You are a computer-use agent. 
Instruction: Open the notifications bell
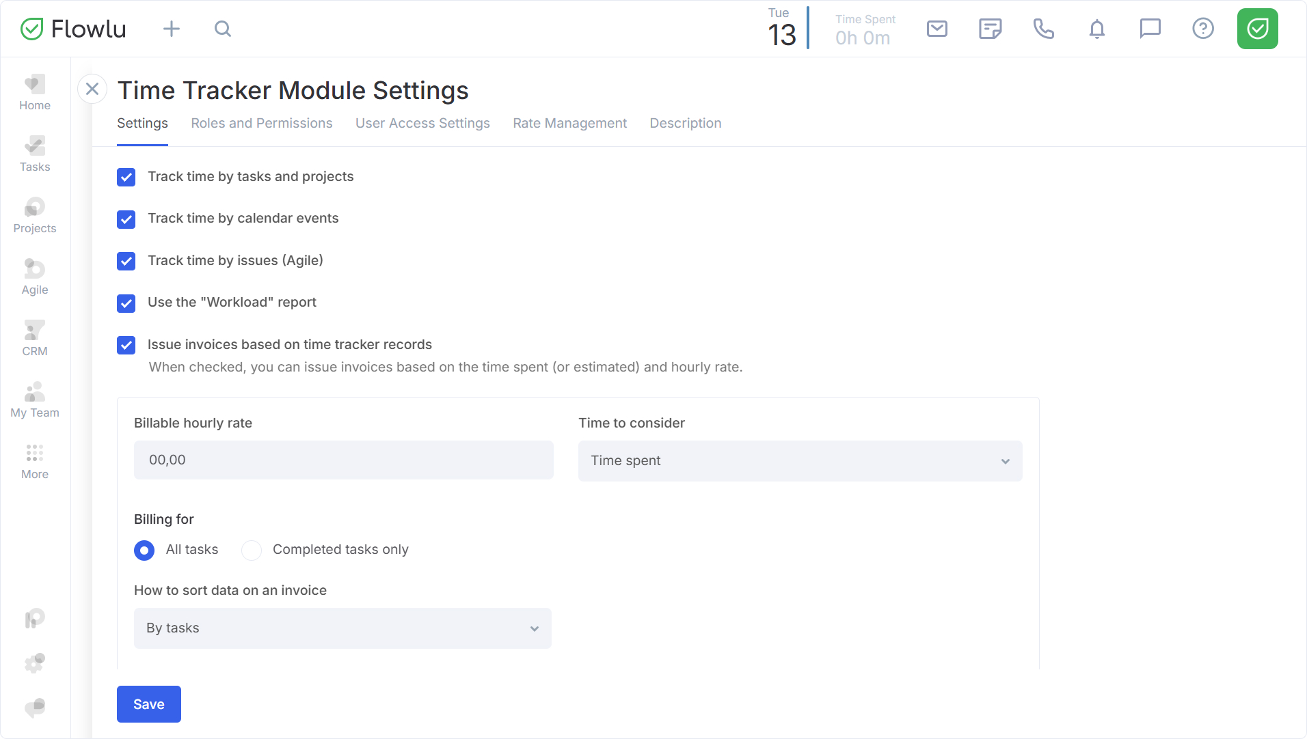click(x=1096, y=29)
